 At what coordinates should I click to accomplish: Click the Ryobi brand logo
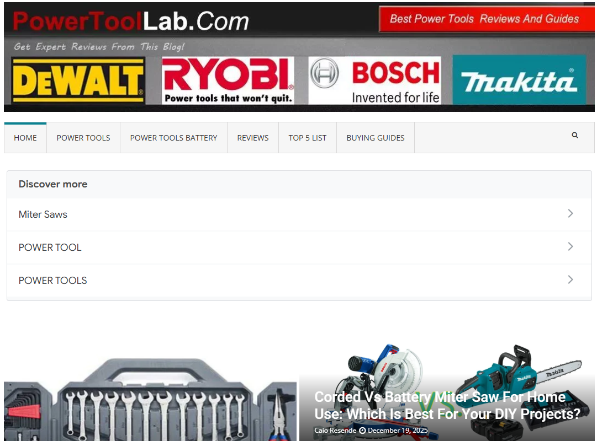(228, 80)
